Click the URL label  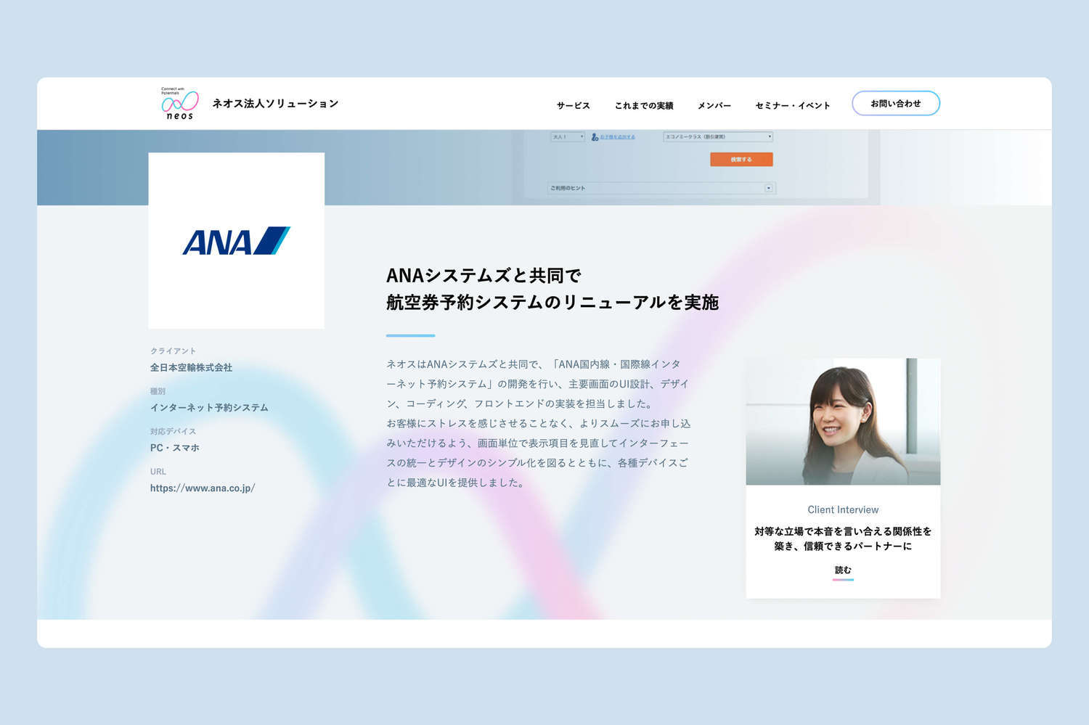pyautogui.click(x=158, y=472)
